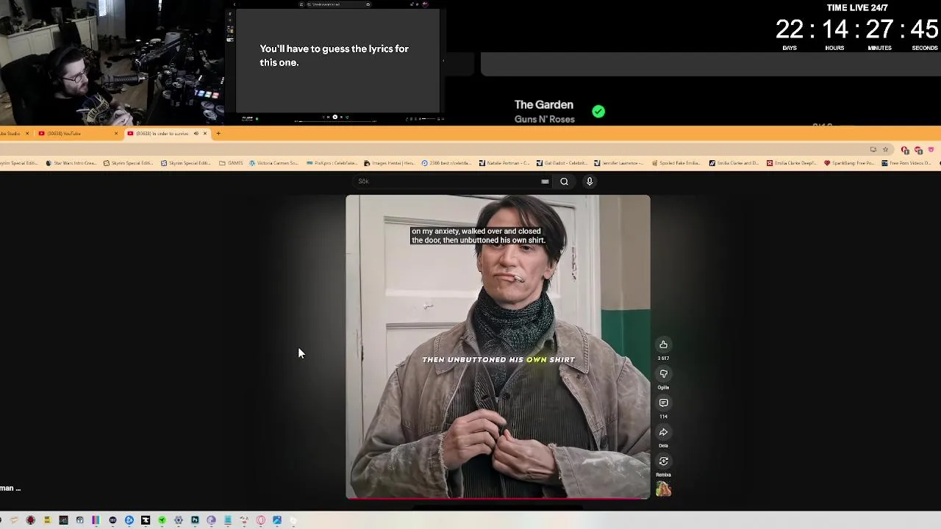Image resolution: width=941 pixels, height=529 pixels.
Task: Open the Star Wars Intro Creator bookmark
Action: [71, 163]
